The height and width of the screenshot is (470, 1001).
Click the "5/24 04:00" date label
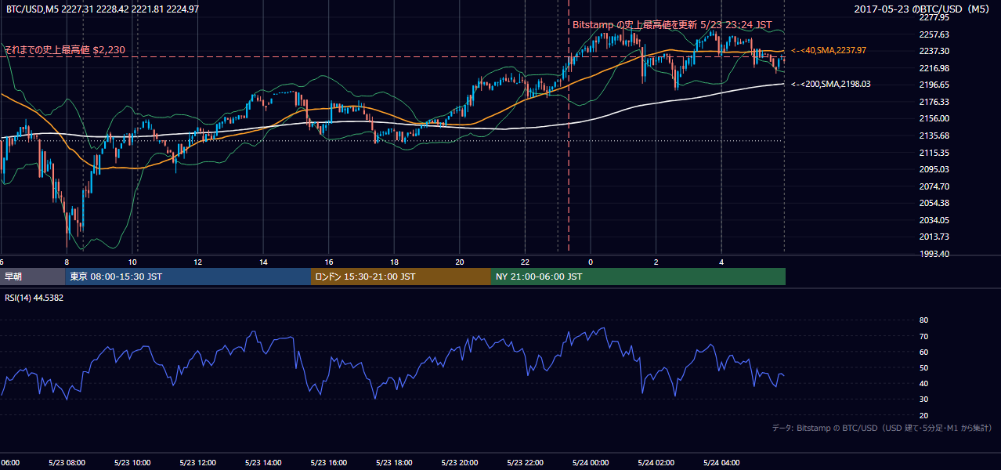tap(721, 462)
